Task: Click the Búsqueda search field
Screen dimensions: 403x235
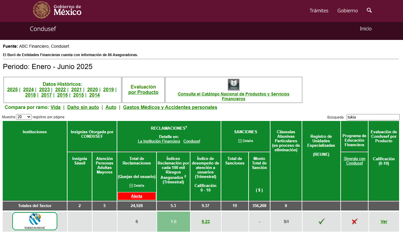Action: (373, 117)
